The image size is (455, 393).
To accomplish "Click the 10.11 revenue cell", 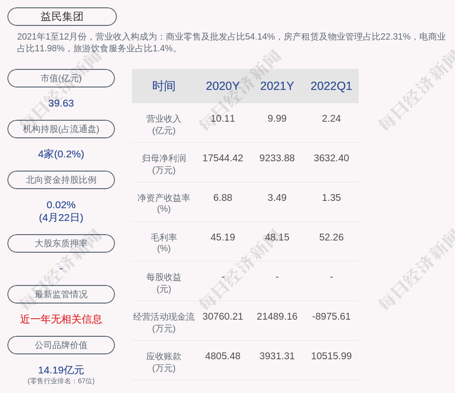I will [223, 119].
